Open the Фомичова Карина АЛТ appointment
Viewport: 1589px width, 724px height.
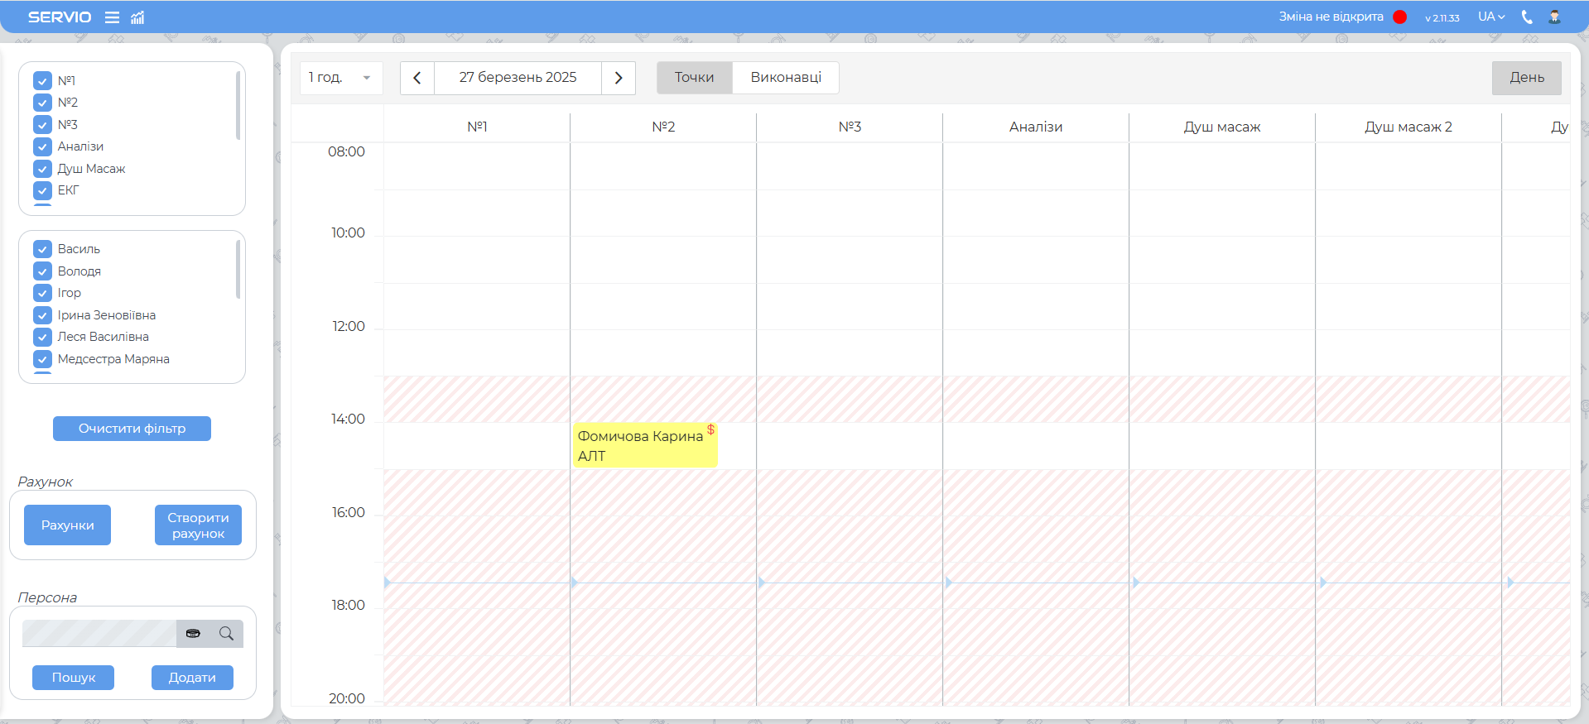(x=644, y=446)
